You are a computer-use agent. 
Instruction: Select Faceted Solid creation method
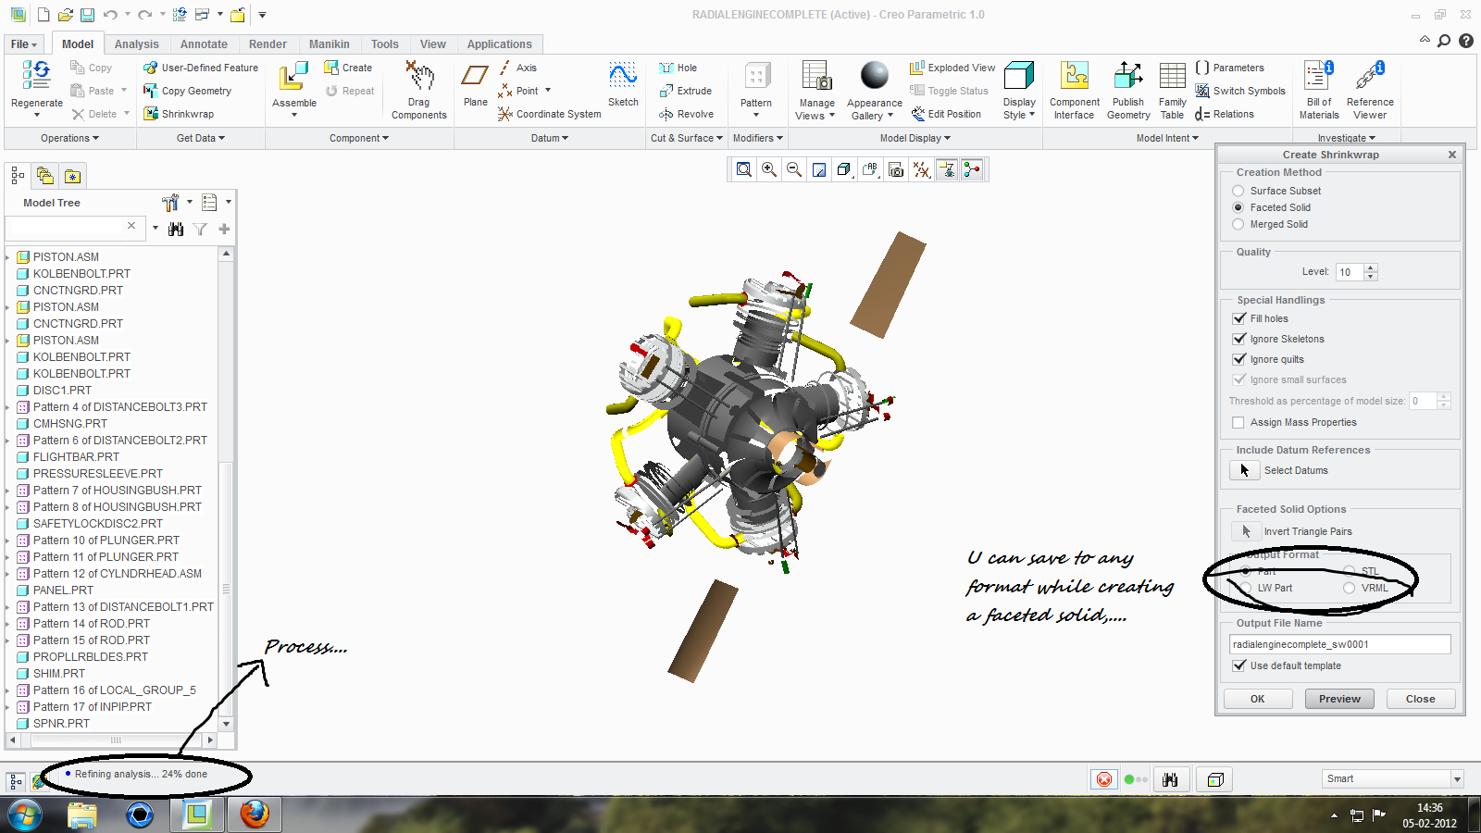pyautogui.click(x=1238, y=207)
